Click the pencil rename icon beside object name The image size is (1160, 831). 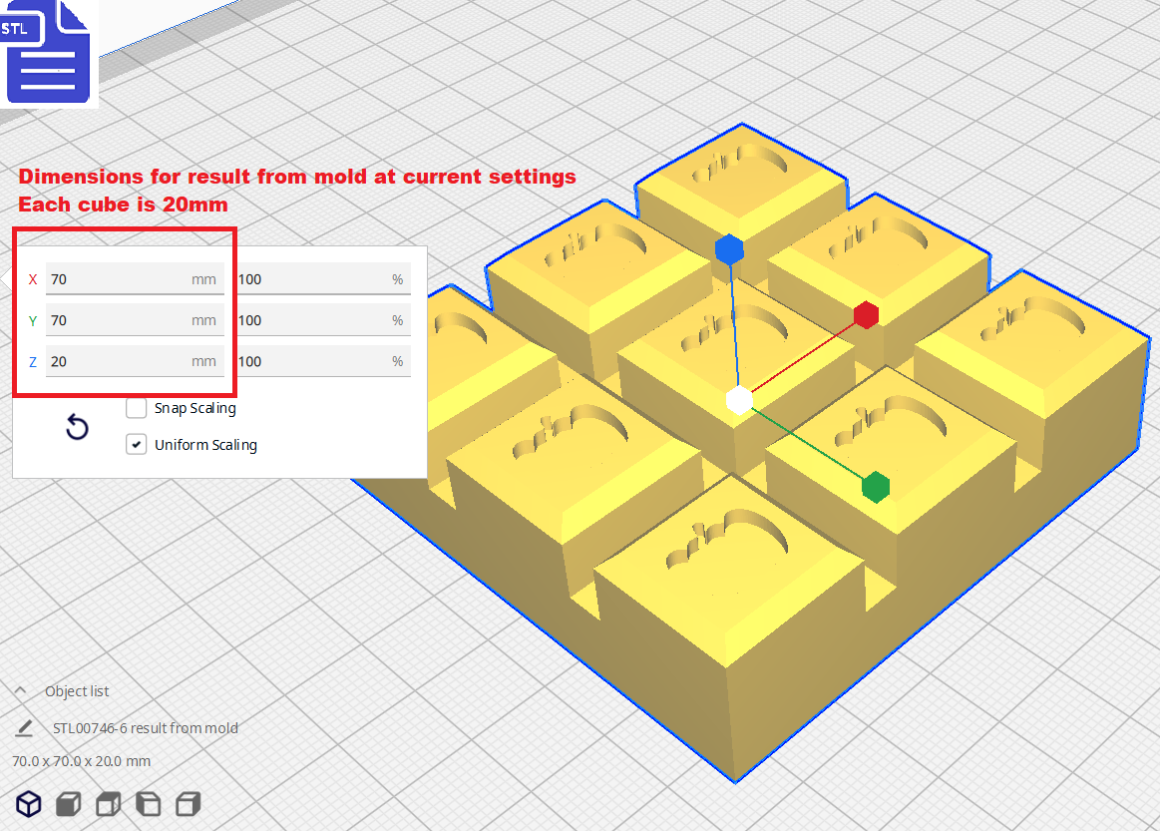pyautogui.click(x=24, y=728)
